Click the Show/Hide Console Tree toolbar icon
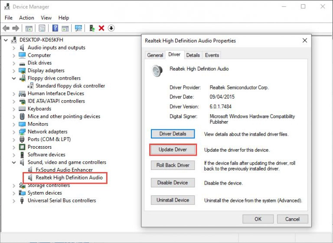 tap(29, 28)
